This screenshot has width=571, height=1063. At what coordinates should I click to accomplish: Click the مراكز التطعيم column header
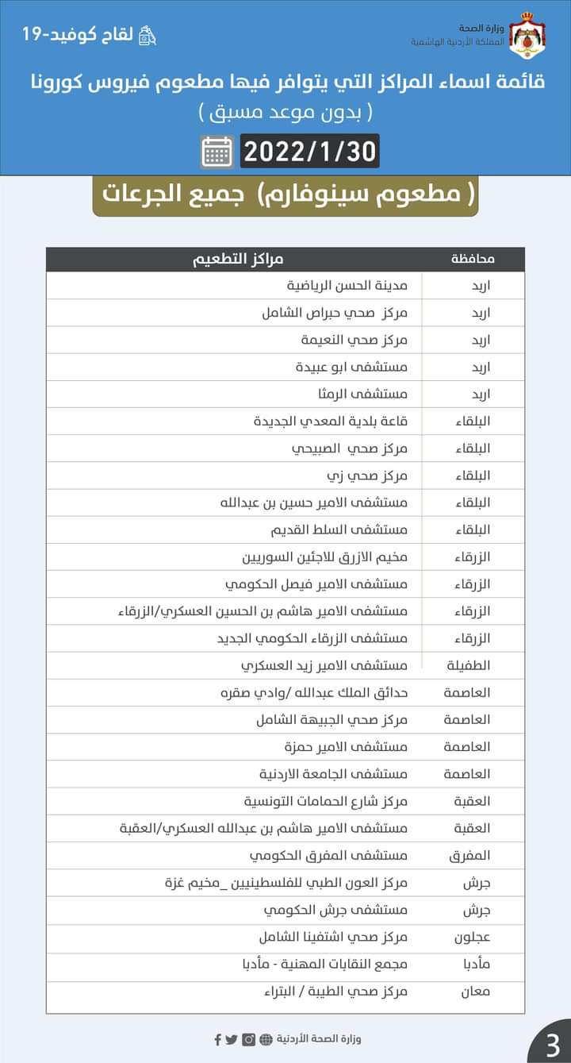tap(238, 260)
